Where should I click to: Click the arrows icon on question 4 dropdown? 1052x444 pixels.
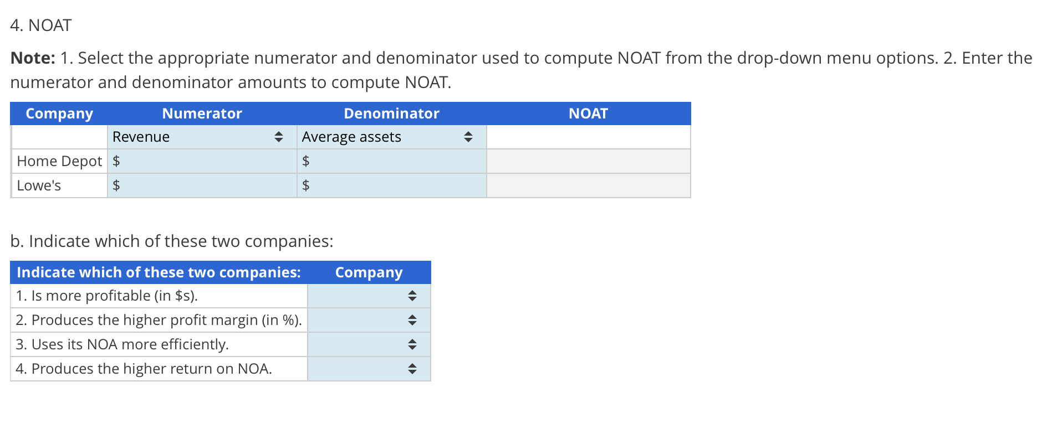point(412,369)
